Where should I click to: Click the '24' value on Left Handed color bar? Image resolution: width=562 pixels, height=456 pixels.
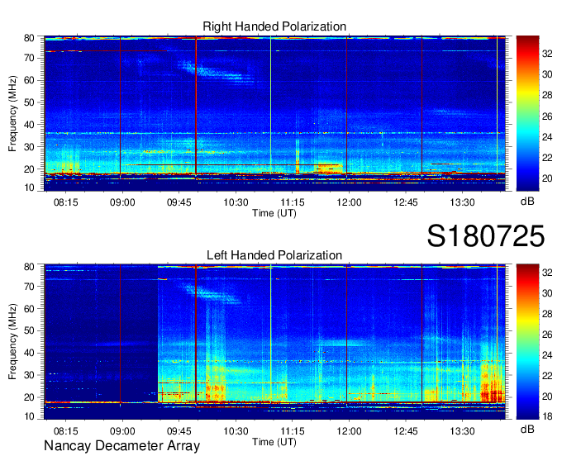click(547, 355)
